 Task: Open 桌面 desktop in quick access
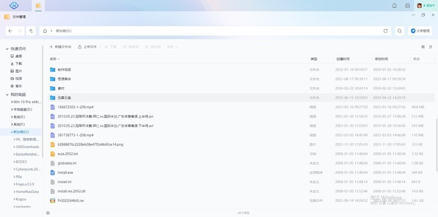(16, 56)
